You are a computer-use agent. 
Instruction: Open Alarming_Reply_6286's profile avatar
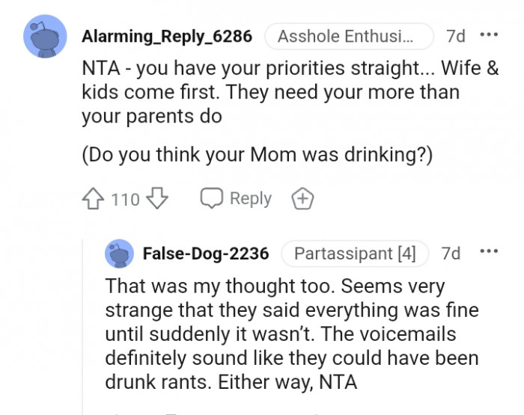click(46, 36)
